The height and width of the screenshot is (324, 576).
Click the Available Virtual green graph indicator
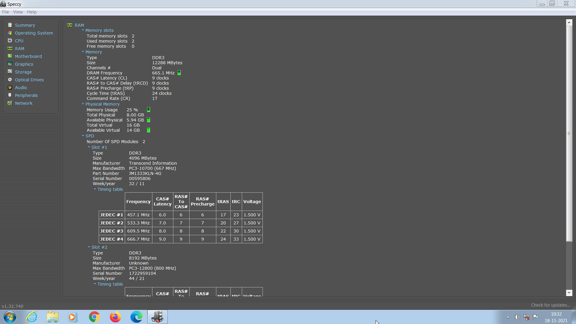click(x=148, y=130)
